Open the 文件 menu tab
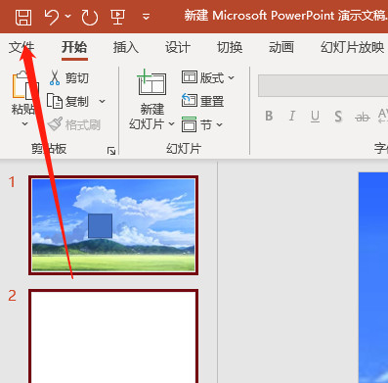This screenshot has width=388, height=383. point(22,47)
